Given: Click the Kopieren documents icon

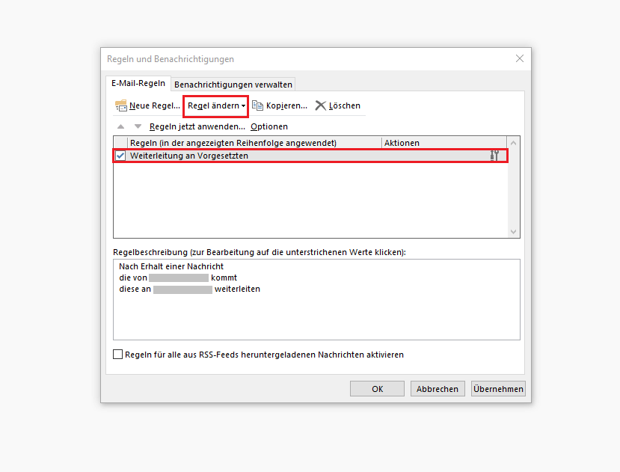Looking at the screenshot, I should coord(257,105).
